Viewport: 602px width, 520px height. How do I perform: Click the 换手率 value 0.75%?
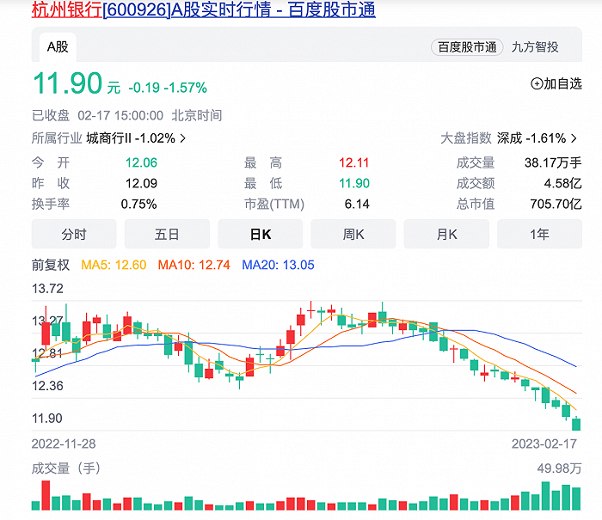[x=138, y=205]
